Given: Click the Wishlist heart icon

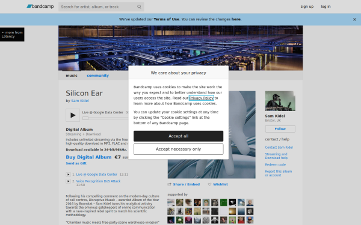Looking at the screenshot, I should pyautogui.click(x=209, y=184).
